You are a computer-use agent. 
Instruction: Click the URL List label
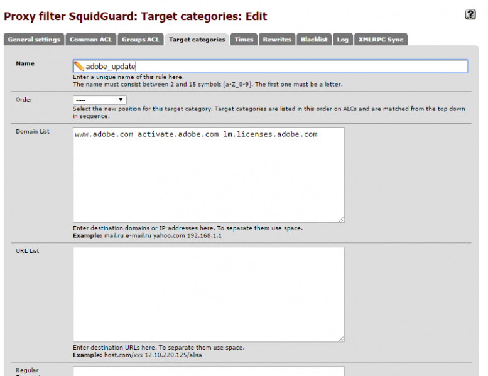tap(28, 251)
